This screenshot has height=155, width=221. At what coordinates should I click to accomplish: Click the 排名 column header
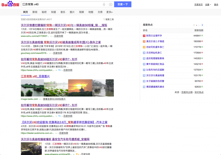pyautogui.click(x=145, y=30)
